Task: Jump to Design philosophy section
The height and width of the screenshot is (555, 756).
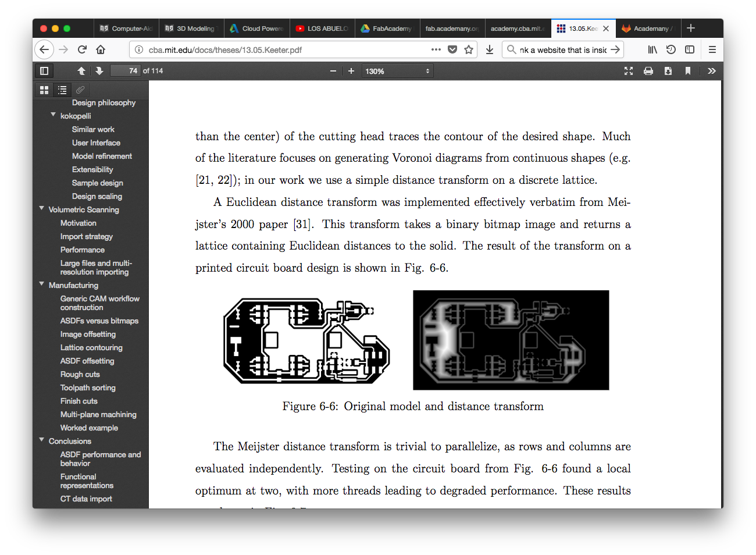Action: point(104,102)
